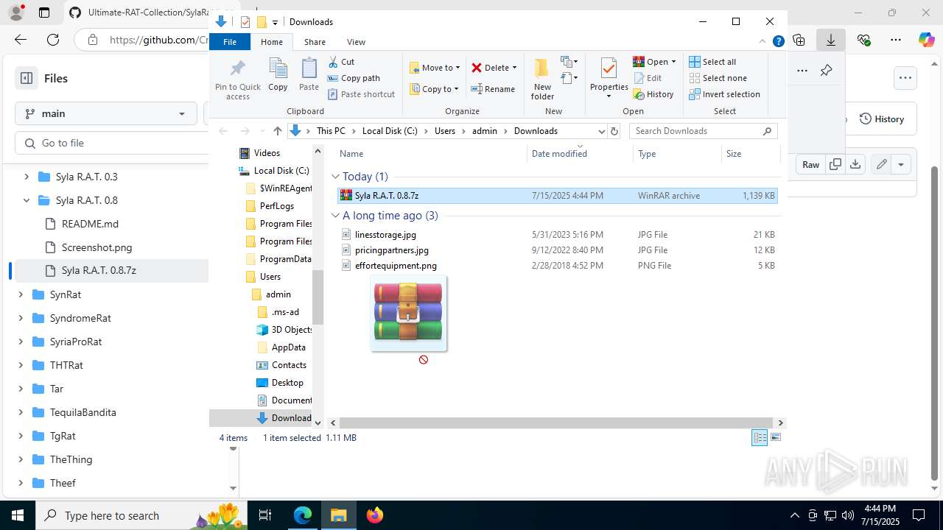943x530 pixels.
Task: Open address bar history dropdown
Action: tap(601, 131)
